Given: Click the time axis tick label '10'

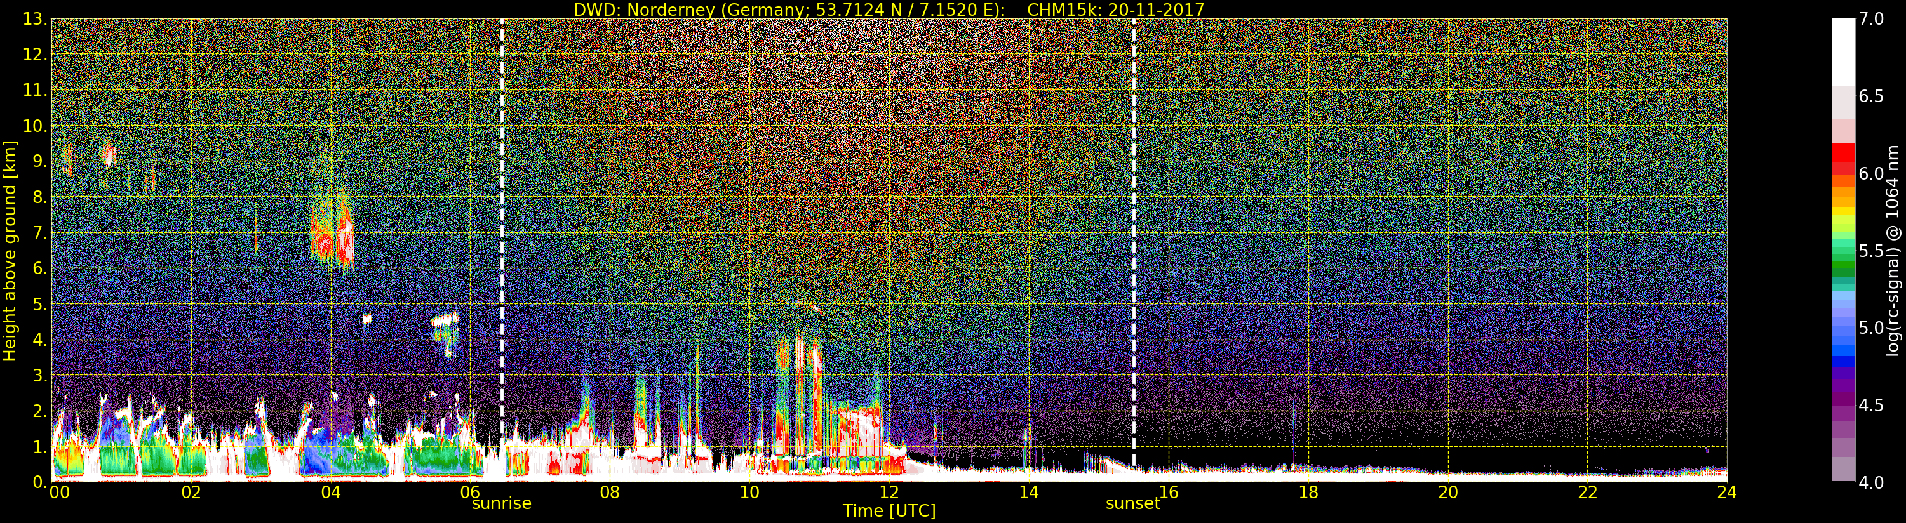Looking at the screenshot, I should coord(749,492).
